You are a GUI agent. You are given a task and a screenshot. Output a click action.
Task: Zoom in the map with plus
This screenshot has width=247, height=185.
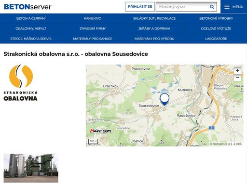pyautogui.click(x=237, y=70)
